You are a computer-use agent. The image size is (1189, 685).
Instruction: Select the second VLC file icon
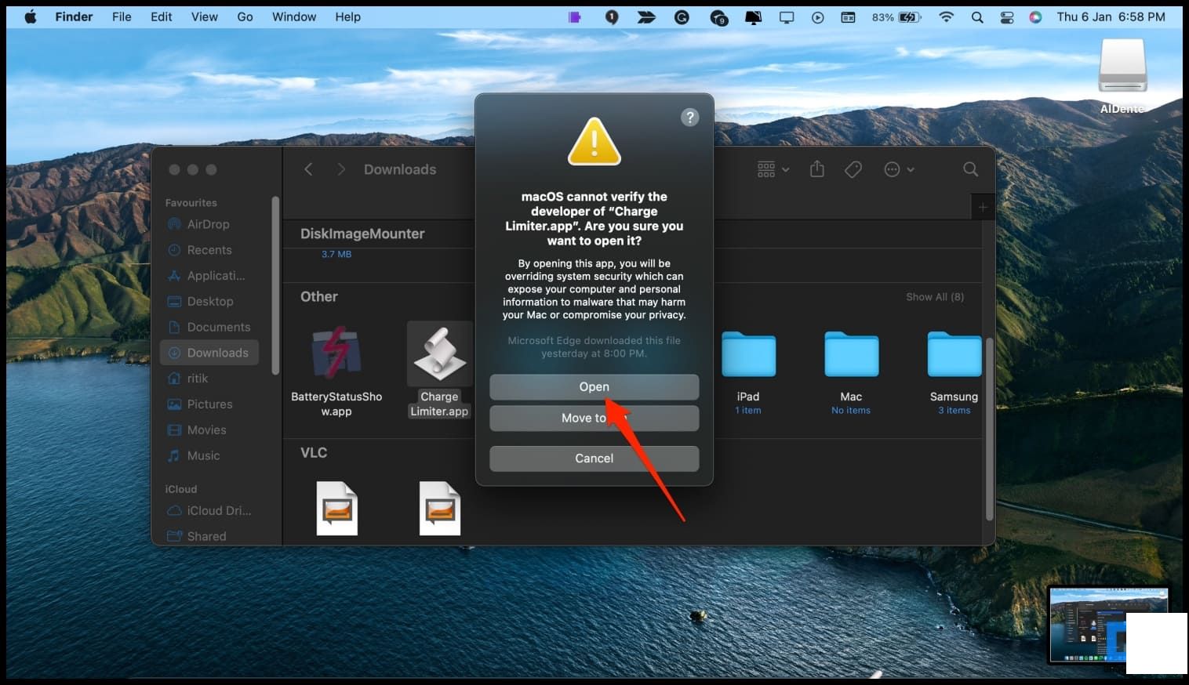coord(440,509)
